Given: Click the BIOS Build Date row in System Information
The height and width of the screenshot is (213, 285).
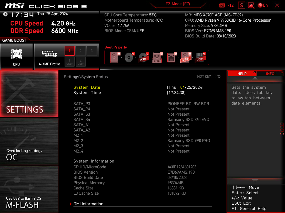Looking at the screenshot, I should click(x=142, y=177).
